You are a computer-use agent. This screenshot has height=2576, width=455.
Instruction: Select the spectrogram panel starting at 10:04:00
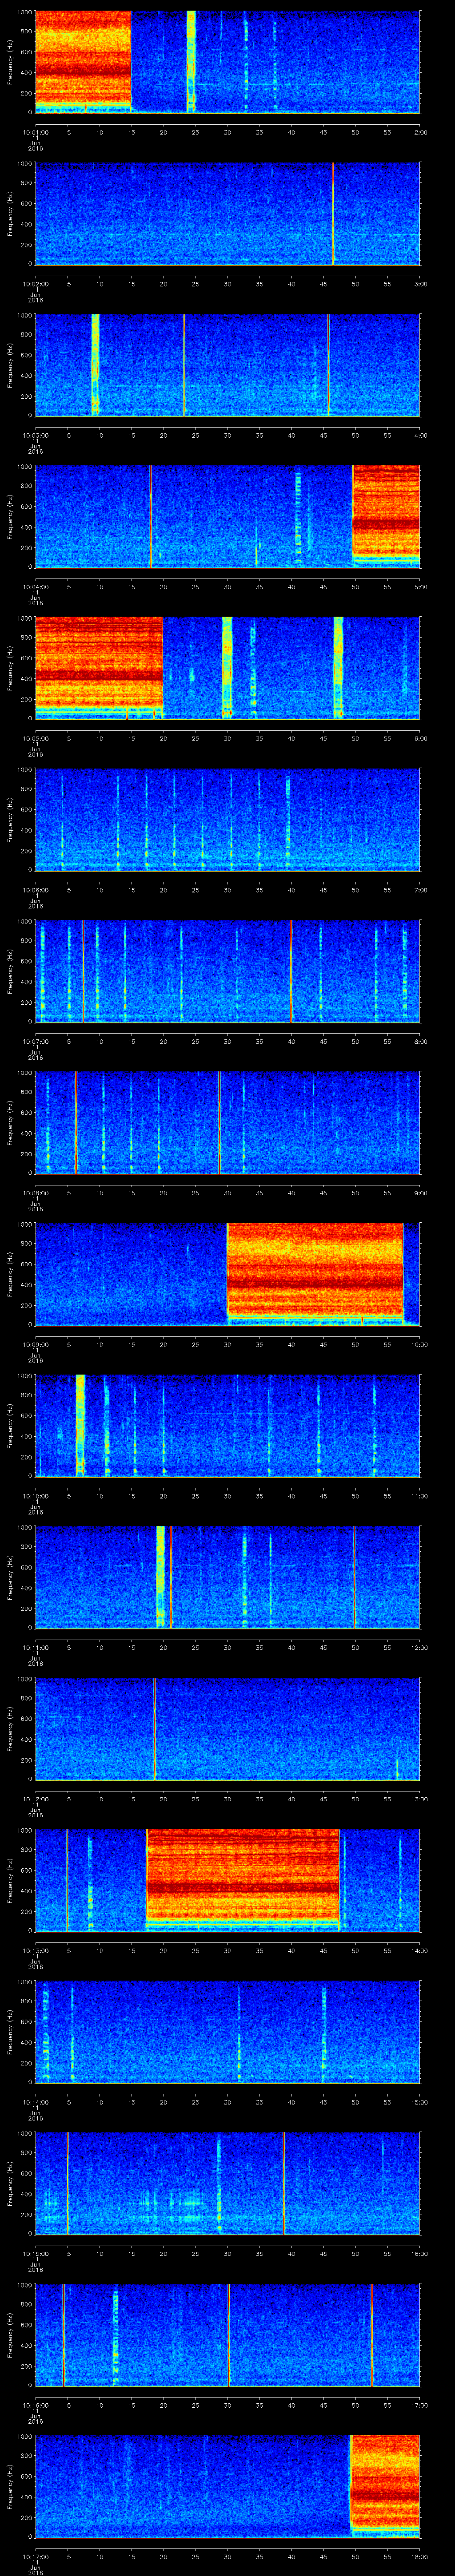click(227, 517)
